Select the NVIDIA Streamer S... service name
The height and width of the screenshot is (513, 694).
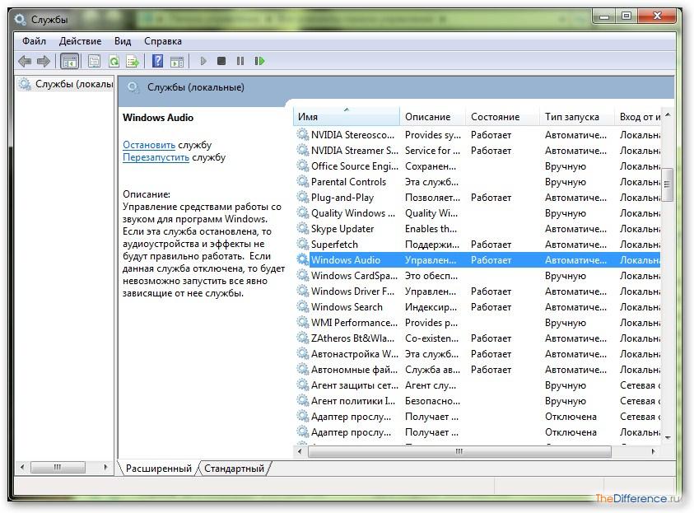[x=355, y=151]
